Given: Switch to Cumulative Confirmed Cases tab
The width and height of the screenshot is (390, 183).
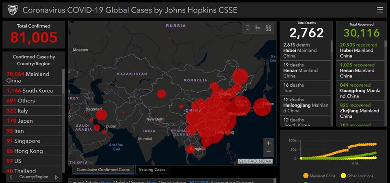Looking at the screenshot, I should coord(103,170).
